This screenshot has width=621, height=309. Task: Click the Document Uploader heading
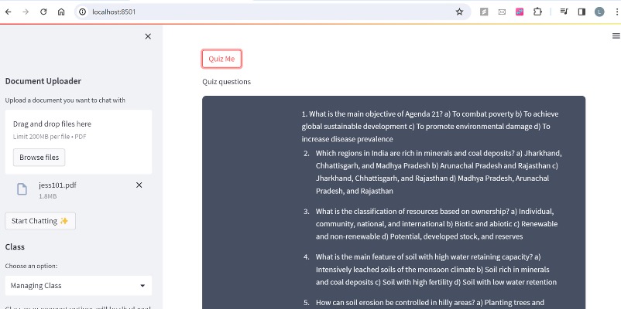tap(43, 81)
